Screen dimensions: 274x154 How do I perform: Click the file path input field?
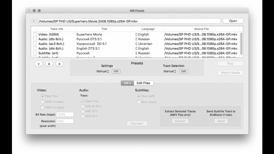(x=129, y=21)
